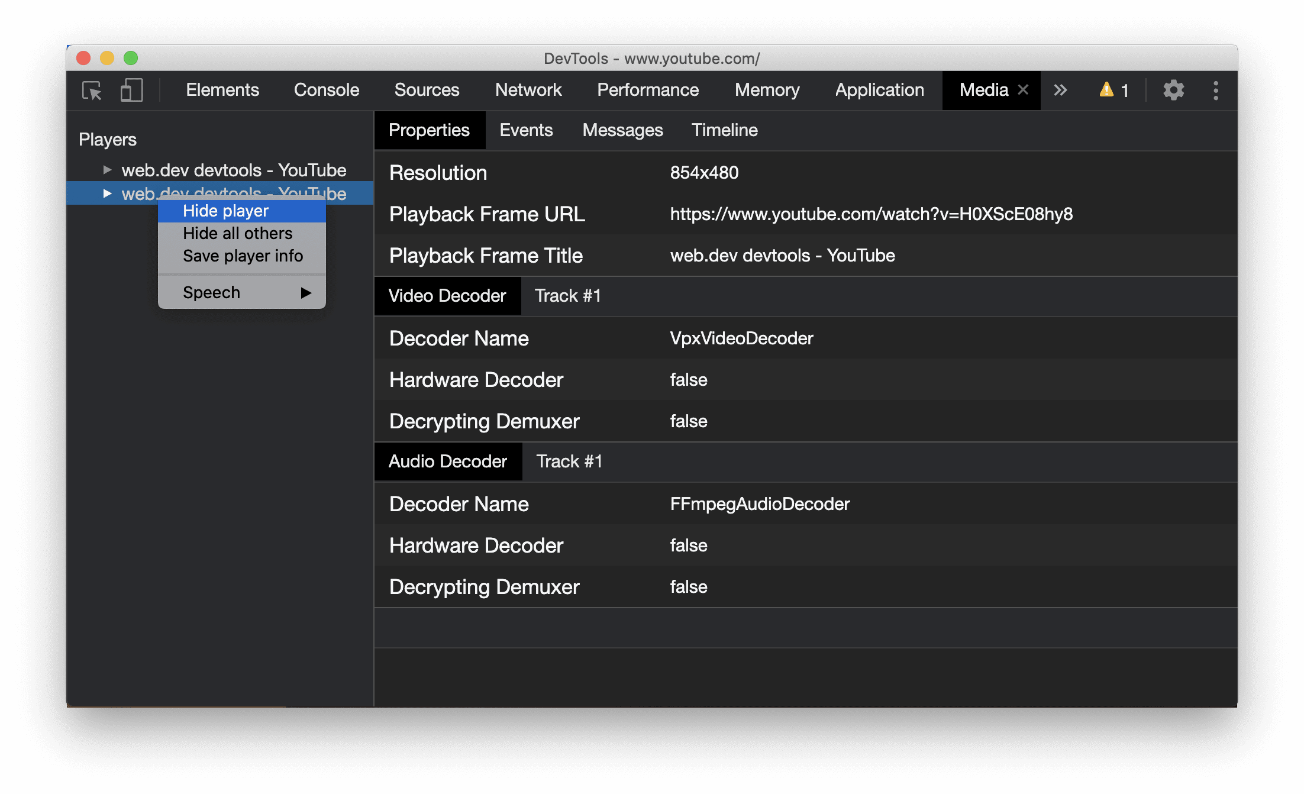Click the Elements panel icon
This screenshot has height=794, width=1304.
click(x=221, y=91)
